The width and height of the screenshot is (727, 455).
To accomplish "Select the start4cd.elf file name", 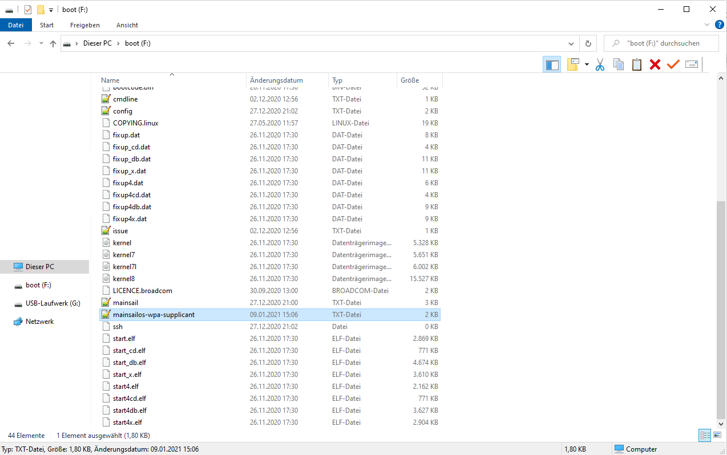I will (x=130, y=399).
